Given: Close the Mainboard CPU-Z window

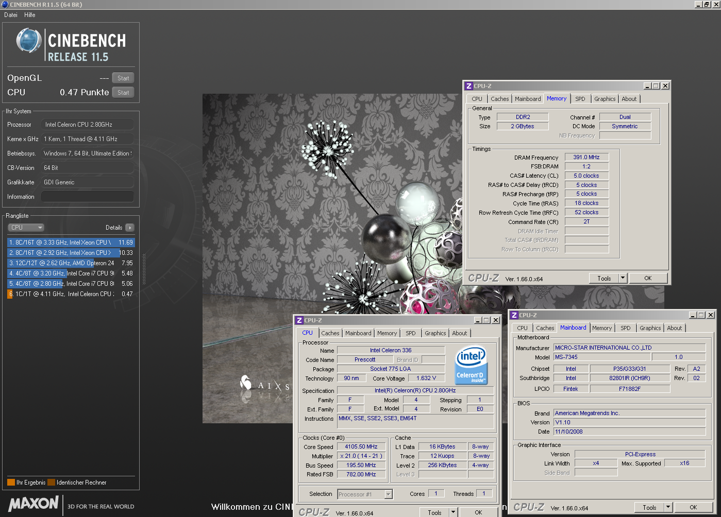Looking at the screenshot, I should [710, 315].
